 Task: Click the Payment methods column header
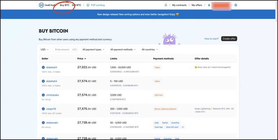[163, 58]
